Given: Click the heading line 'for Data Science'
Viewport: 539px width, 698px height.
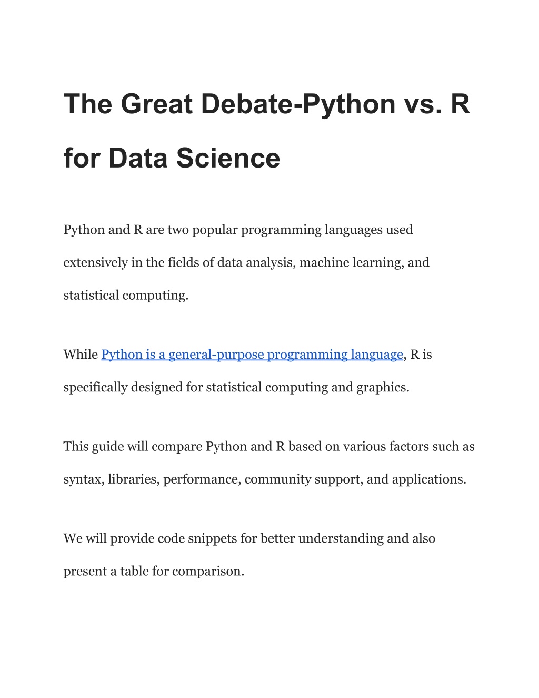Looking at the screenshot, I should pos(172,158).
